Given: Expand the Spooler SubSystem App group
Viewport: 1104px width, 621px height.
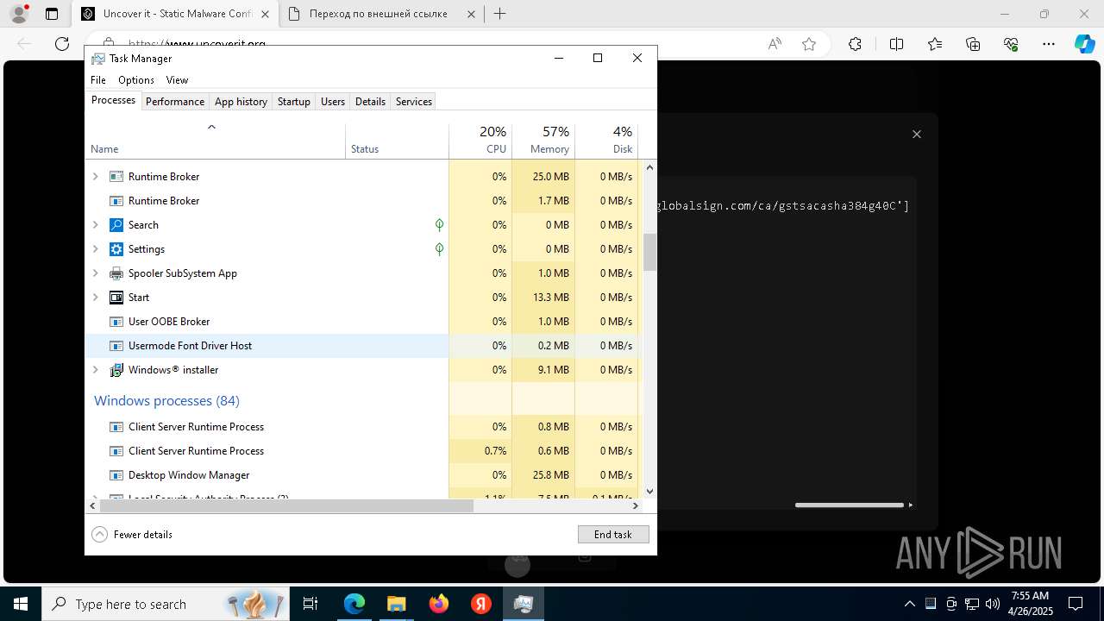Looking at the screenshot, I should [x=95, y=273].
